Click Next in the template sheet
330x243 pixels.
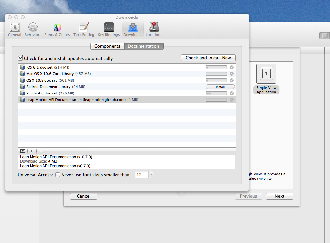pos(279,196)
